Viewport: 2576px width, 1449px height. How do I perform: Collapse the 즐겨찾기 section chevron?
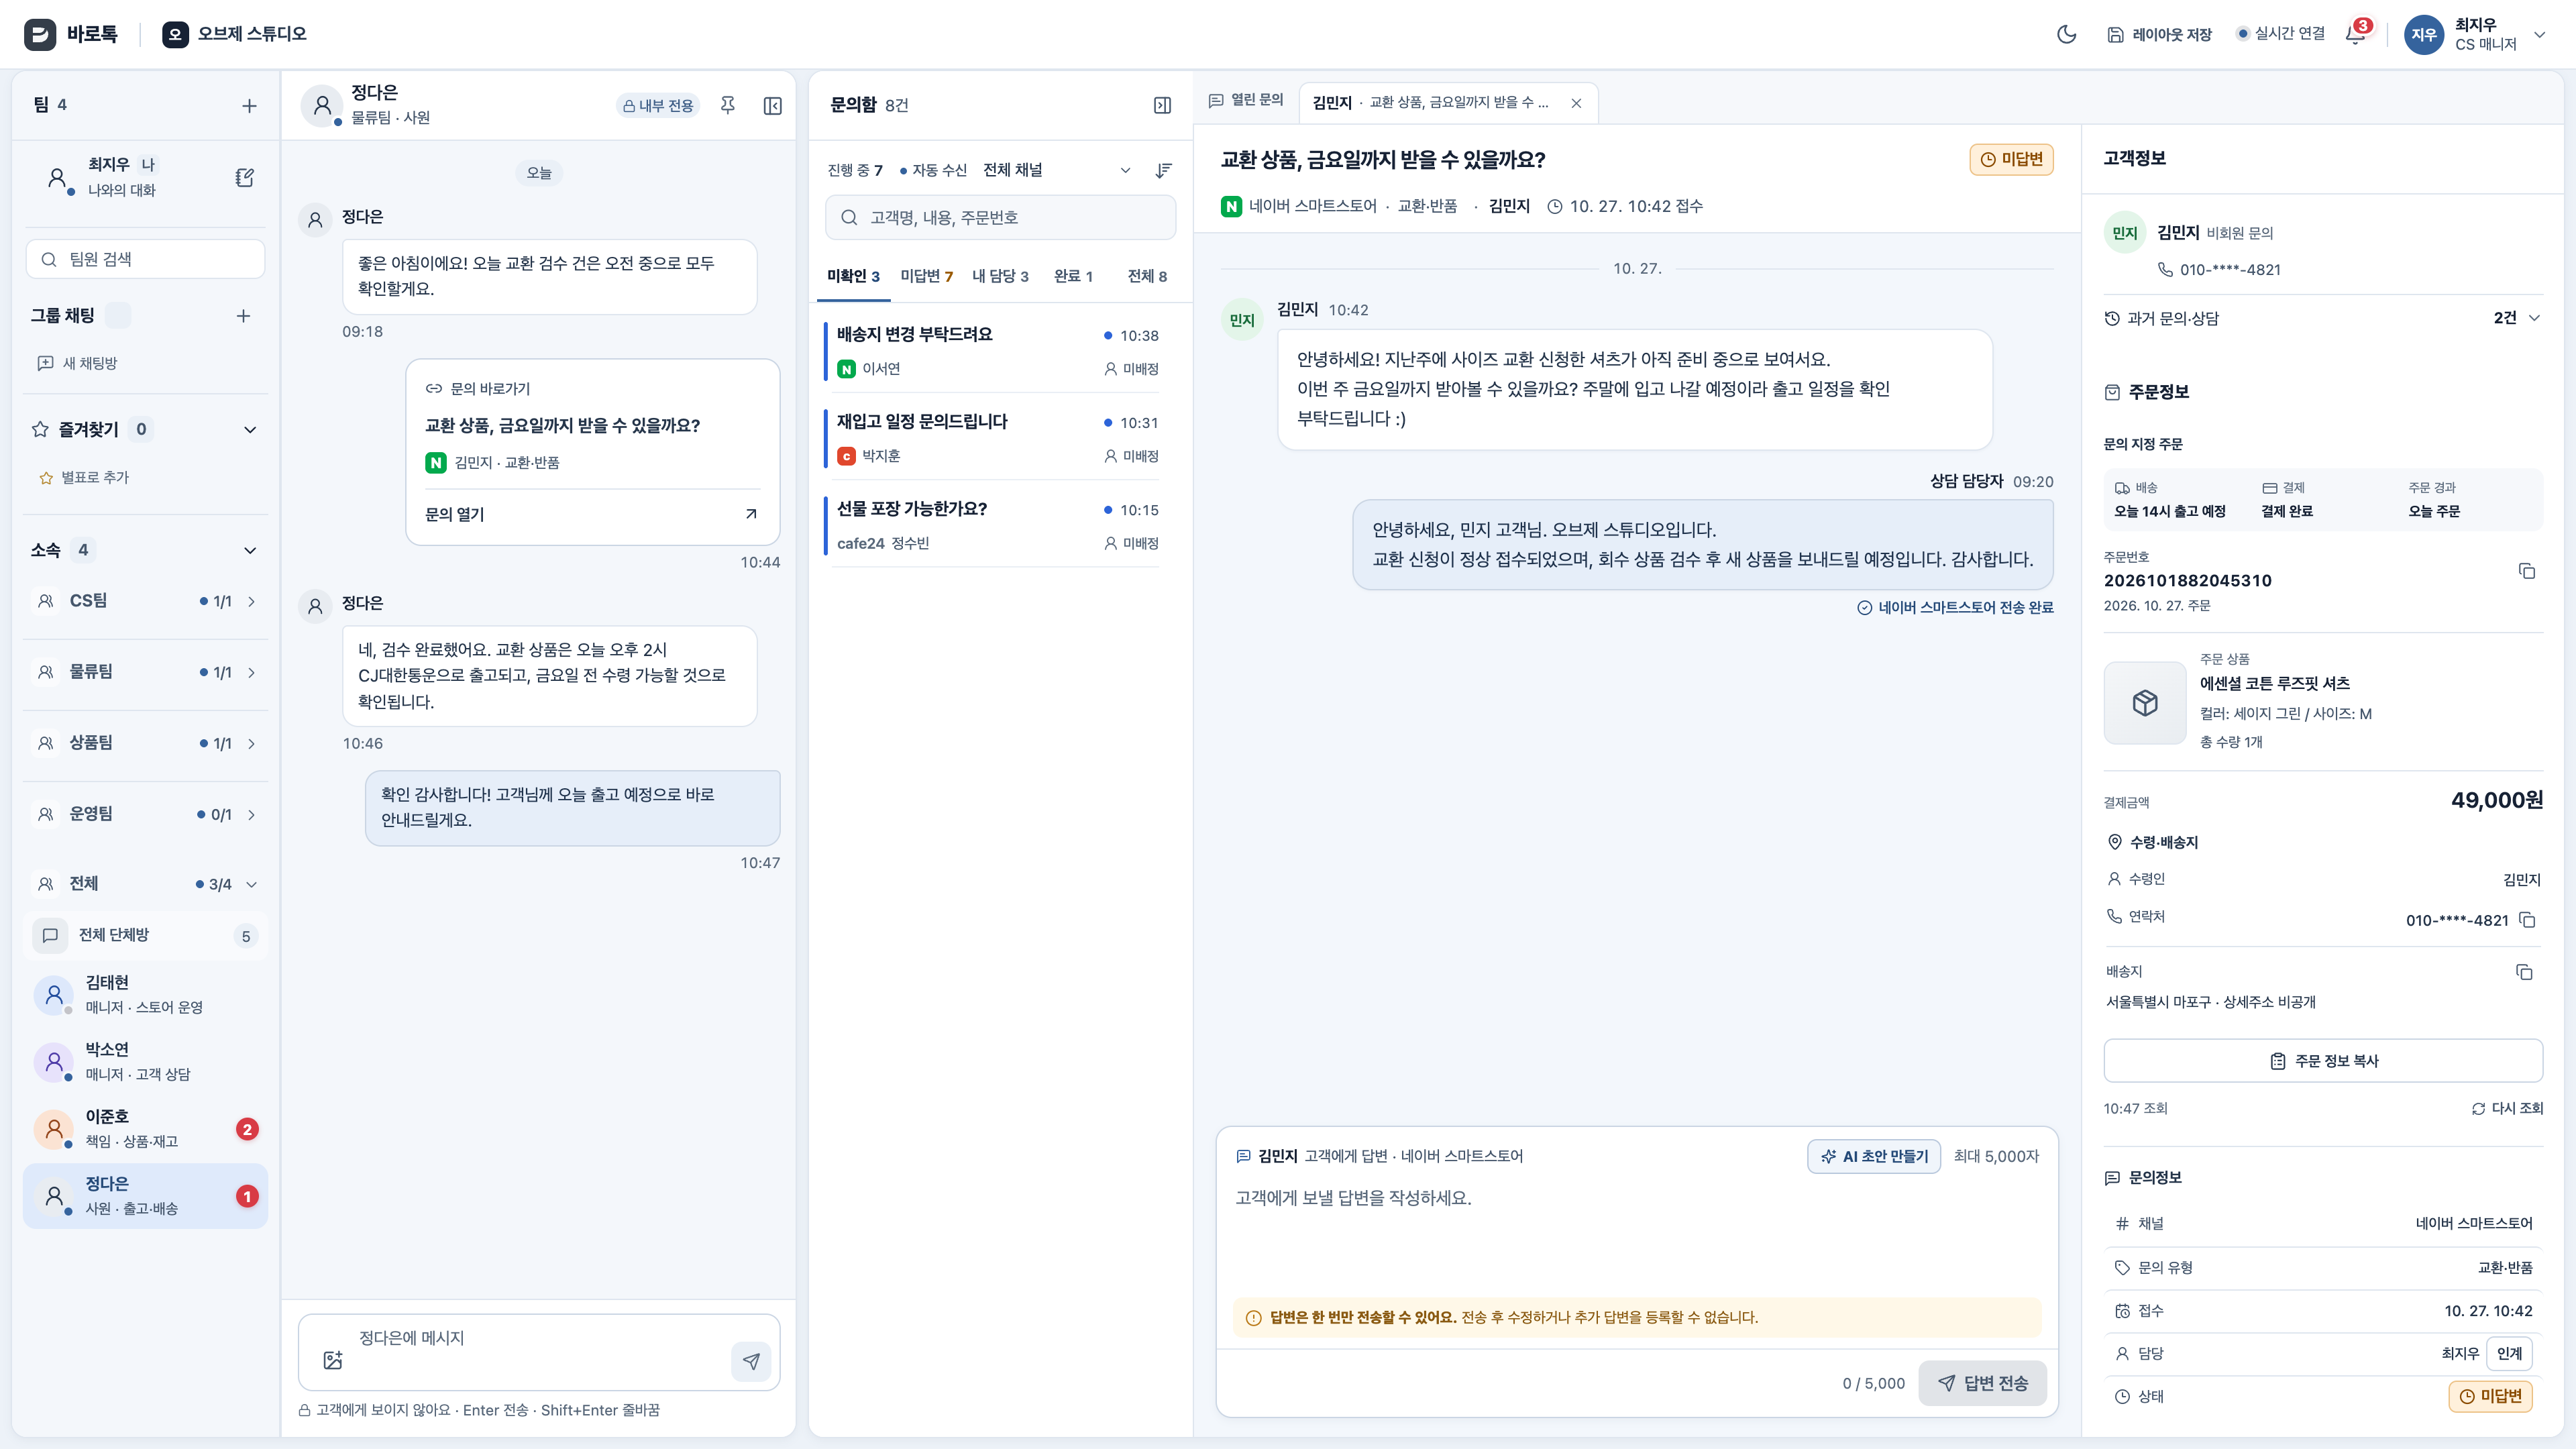click(250, 430)
